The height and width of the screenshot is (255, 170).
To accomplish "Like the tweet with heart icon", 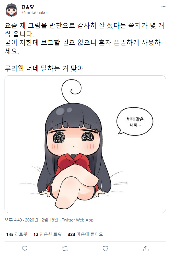I will pyautogui.click(x=105, y=248).
